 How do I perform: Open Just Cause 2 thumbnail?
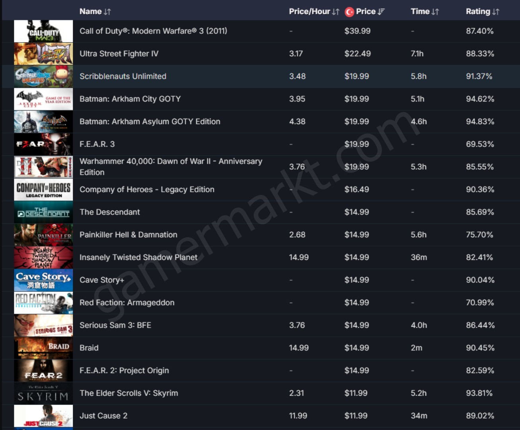43,416
